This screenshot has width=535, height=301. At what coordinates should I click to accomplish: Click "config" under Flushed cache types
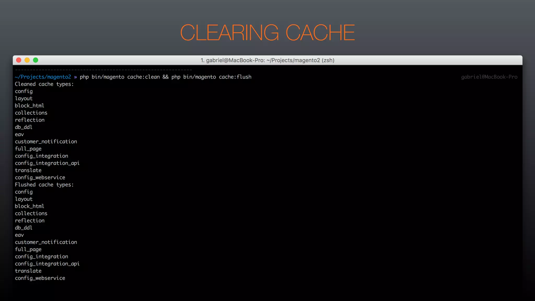24,192
